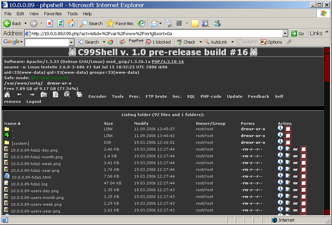Image resolution: width=332 pixels, height=225 pixels.
Task: Select checkbox for 10.0.0.89-users-day.png
Action: (x=303, y=191)
